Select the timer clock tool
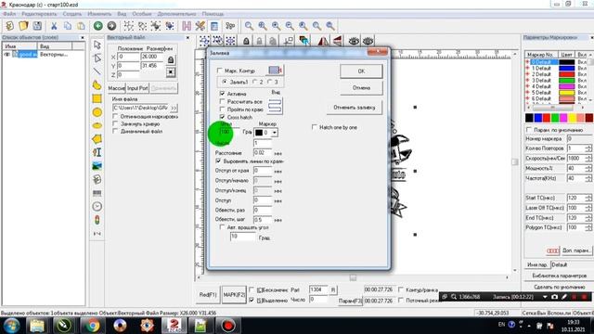The image size is (594, 334). [x=97, y=206]
